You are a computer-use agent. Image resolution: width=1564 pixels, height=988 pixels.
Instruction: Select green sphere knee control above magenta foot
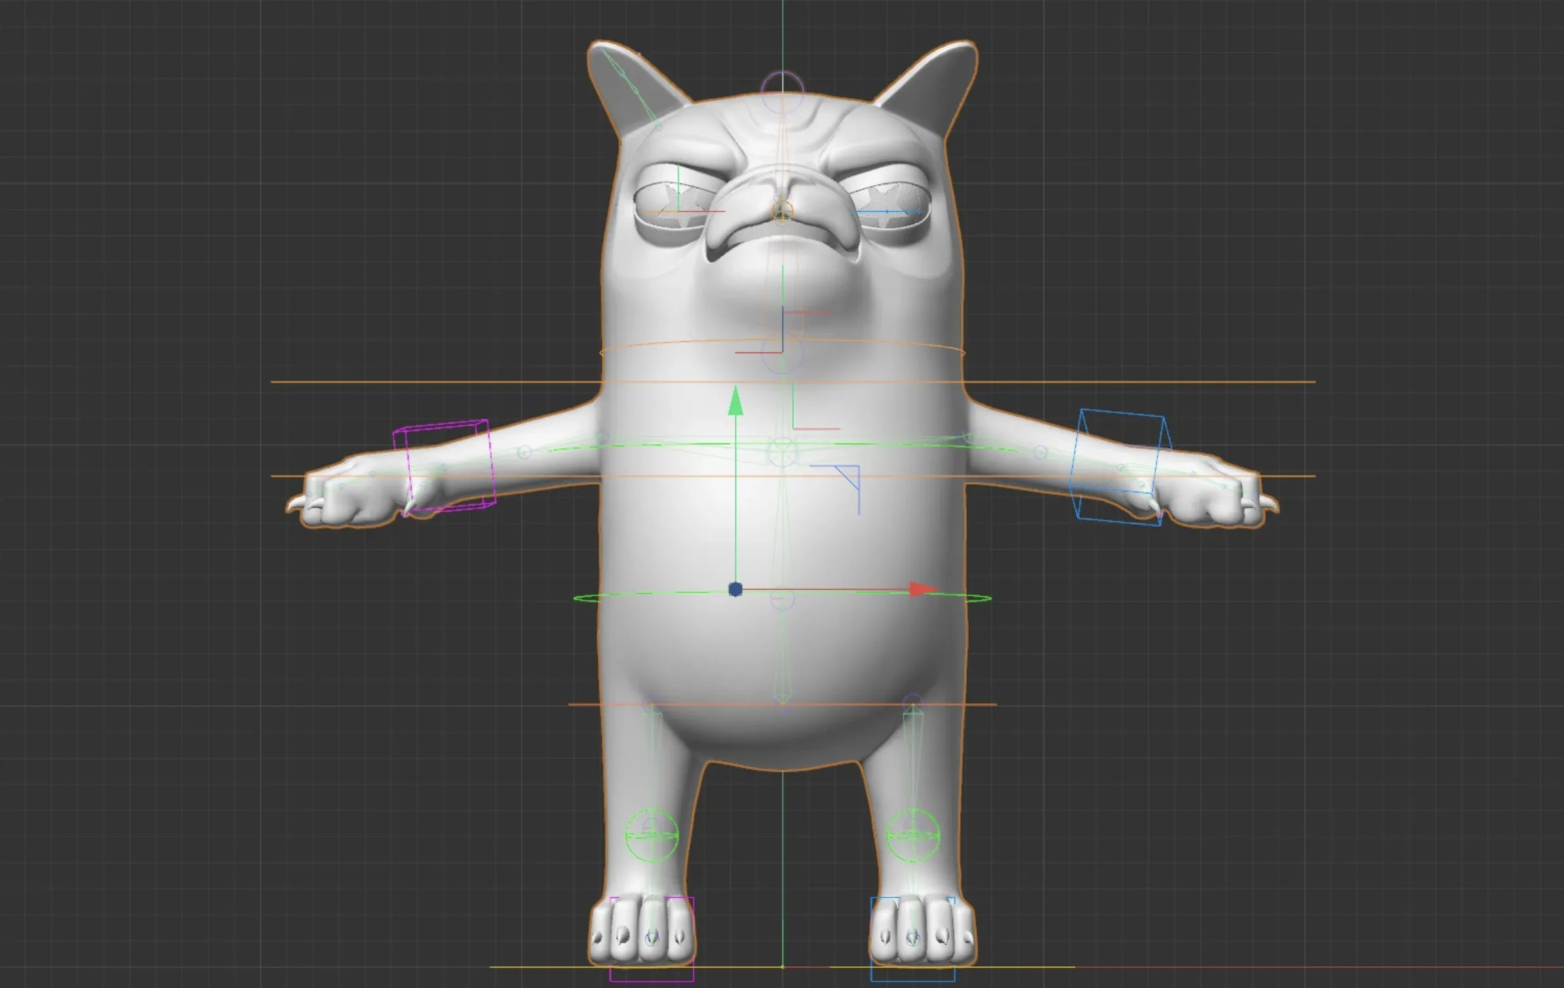pyautogui.click(x=652, y=835)
